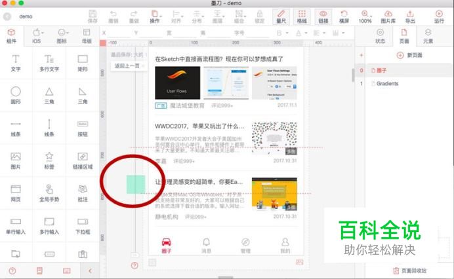Open the Align (对齐) dropdown
Viewport: 454px width, 279px height.
point(176,16)
